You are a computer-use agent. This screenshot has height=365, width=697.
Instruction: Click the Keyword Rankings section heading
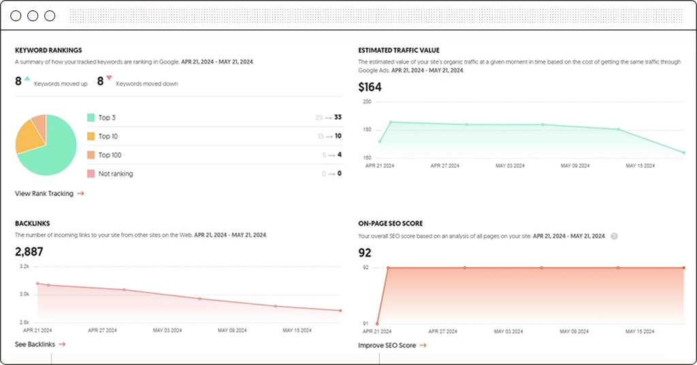[x=48, y=50]
